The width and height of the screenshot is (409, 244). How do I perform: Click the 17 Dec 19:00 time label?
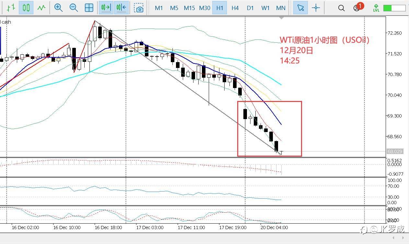click(x=233, y=227)
